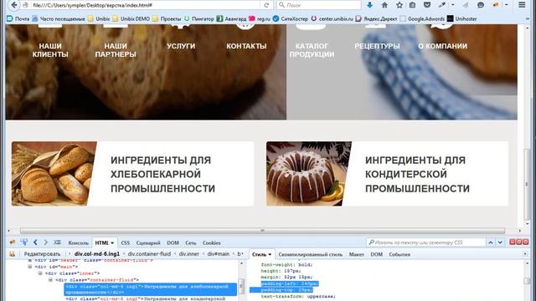The width and height of the screenshot is (536, 301).
Task: Switch to События side tab
Action: pos(399,254)
